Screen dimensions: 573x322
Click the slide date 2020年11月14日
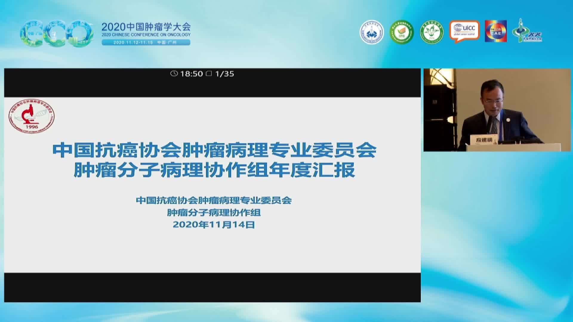coord(214,224)
